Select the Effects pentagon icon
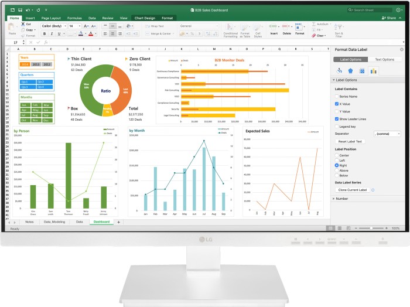The width and height of the screenshot is (410, 307). point(350,71)
